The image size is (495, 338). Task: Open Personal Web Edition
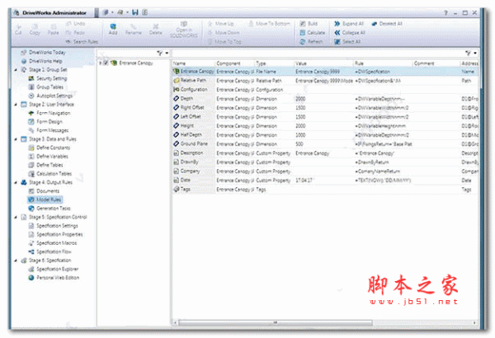coord(54,278)
